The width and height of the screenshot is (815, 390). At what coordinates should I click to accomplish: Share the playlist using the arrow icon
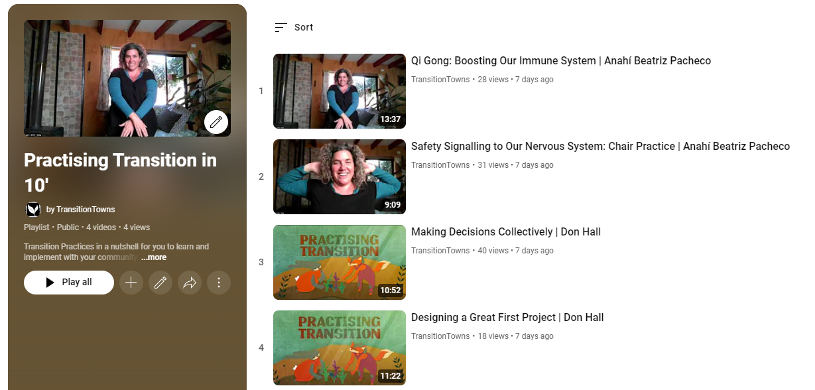pyautogui.click(x=190, y=283)
